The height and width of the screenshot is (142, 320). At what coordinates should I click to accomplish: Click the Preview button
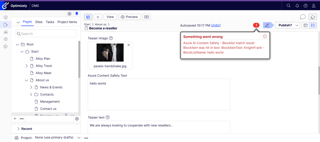click(x=129, y=17)
